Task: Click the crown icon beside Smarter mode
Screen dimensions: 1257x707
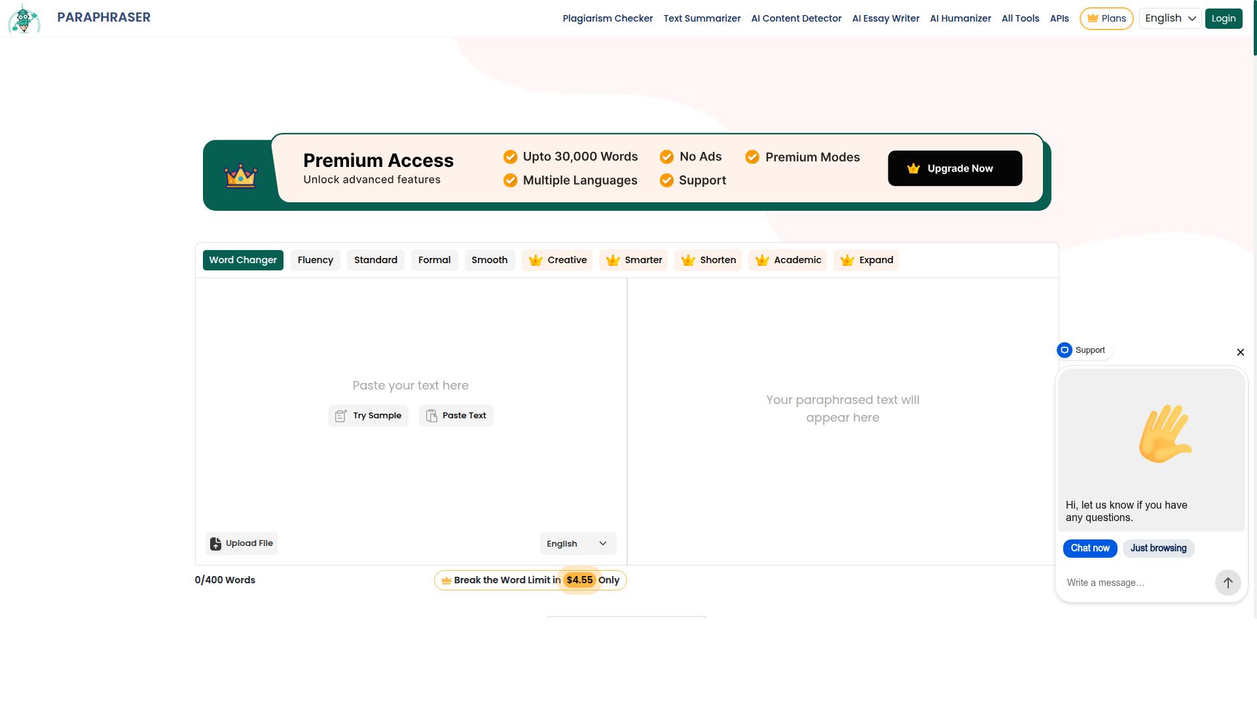Action: [x=613, y=261]
